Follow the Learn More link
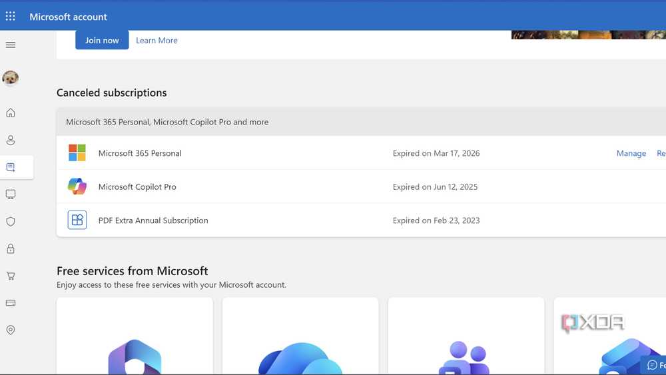 pyautogui.click(x=157, y=41)
